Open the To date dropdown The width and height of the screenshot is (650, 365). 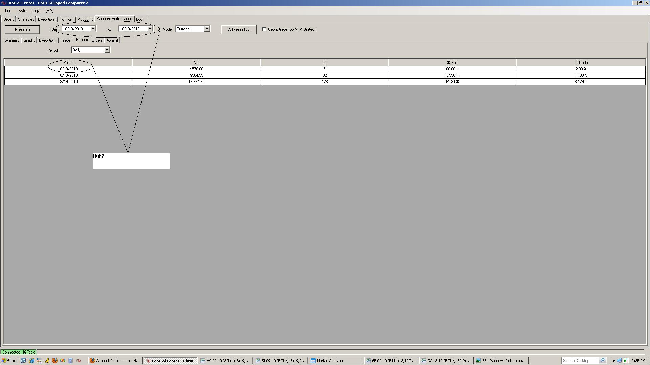tap(150, 29)
